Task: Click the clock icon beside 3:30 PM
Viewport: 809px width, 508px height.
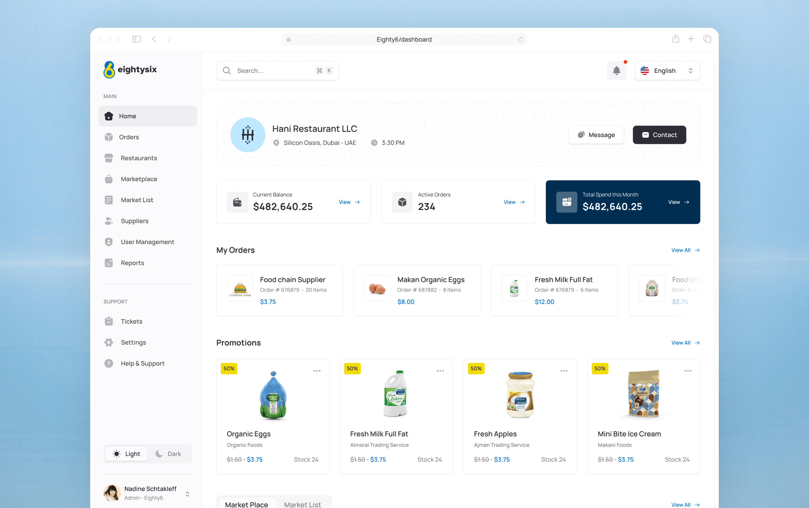Action: click(374, 143)
